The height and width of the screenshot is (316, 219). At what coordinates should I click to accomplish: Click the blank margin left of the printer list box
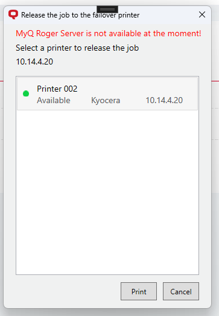pyautogui.click(x=10, y=175)
